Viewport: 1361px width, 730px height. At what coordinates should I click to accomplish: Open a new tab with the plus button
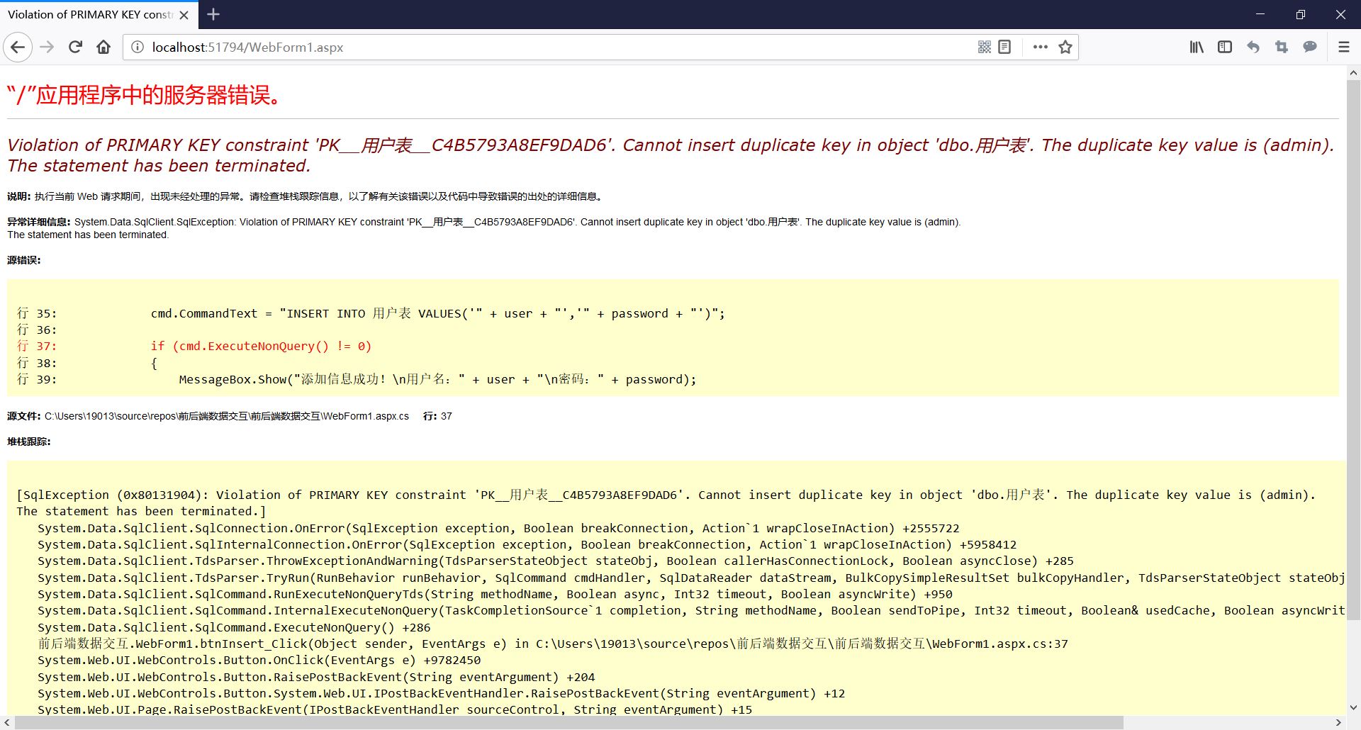[x=213, y=14]
